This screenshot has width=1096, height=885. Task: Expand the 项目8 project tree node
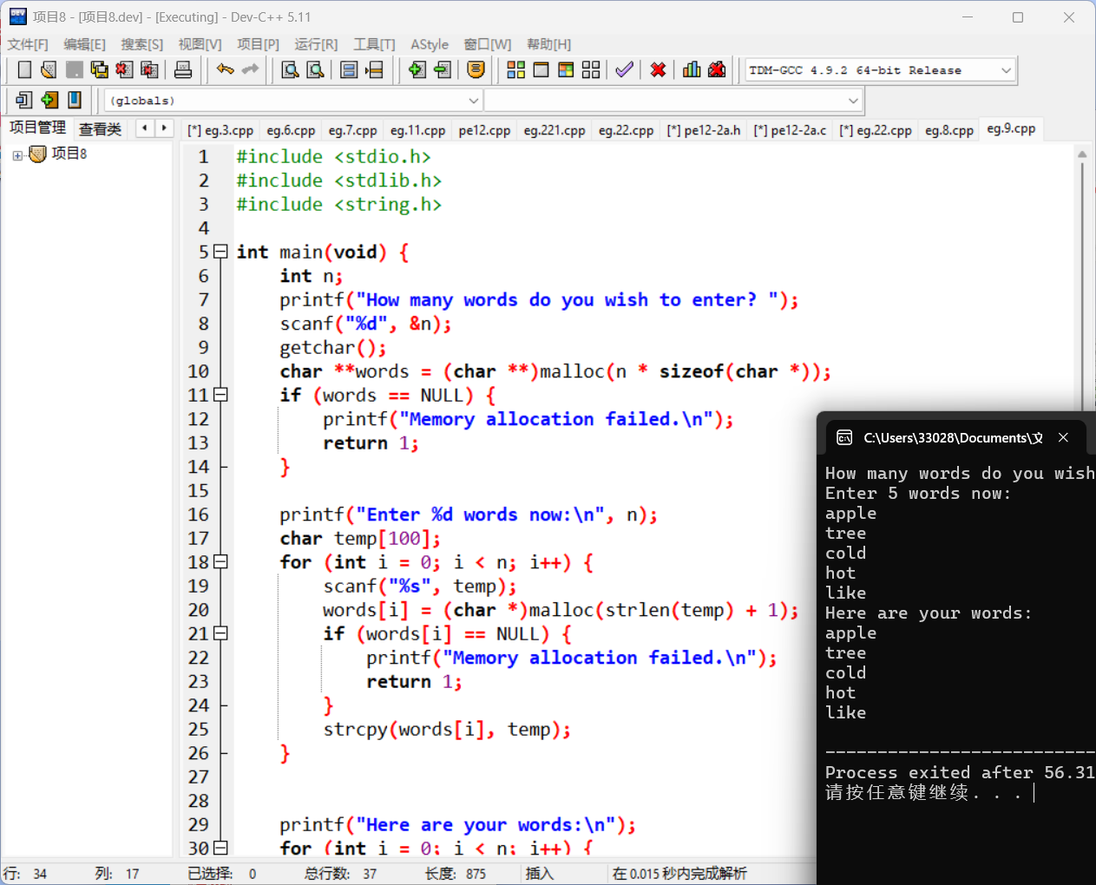[17, 155]
